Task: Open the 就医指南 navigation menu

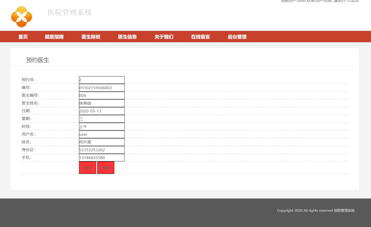Action: [x=54, y=37]
